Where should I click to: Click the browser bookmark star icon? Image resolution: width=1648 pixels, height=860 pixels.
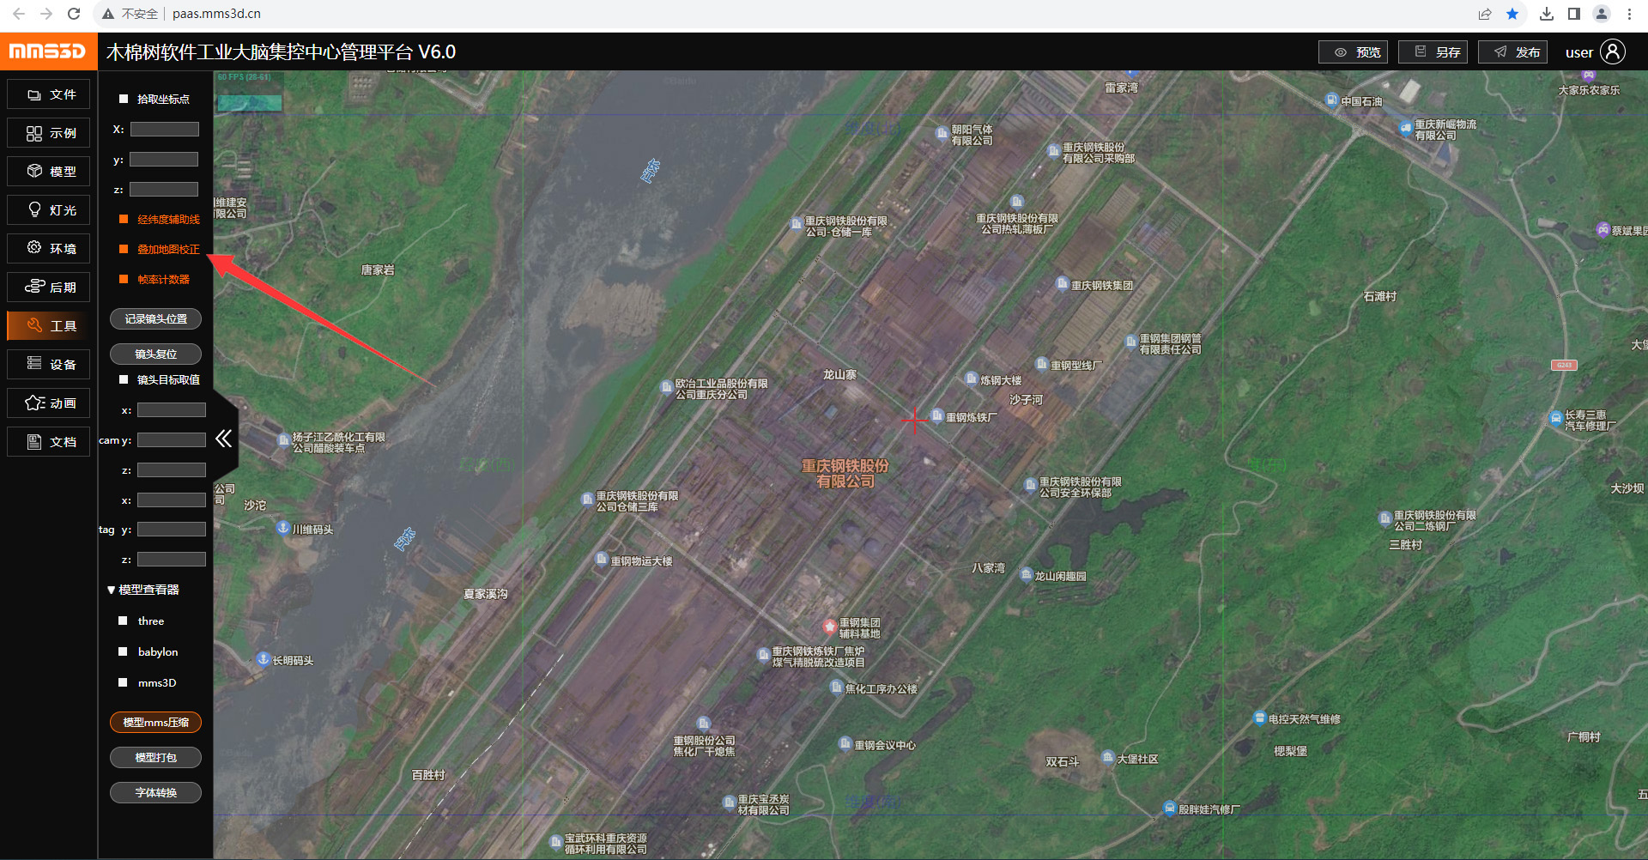(1512, 14)
